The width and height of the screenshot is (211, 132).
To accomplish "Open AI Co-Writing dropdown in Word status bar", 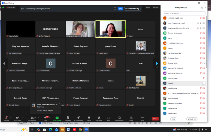I will pyautogui.click(x=79, y=123).
